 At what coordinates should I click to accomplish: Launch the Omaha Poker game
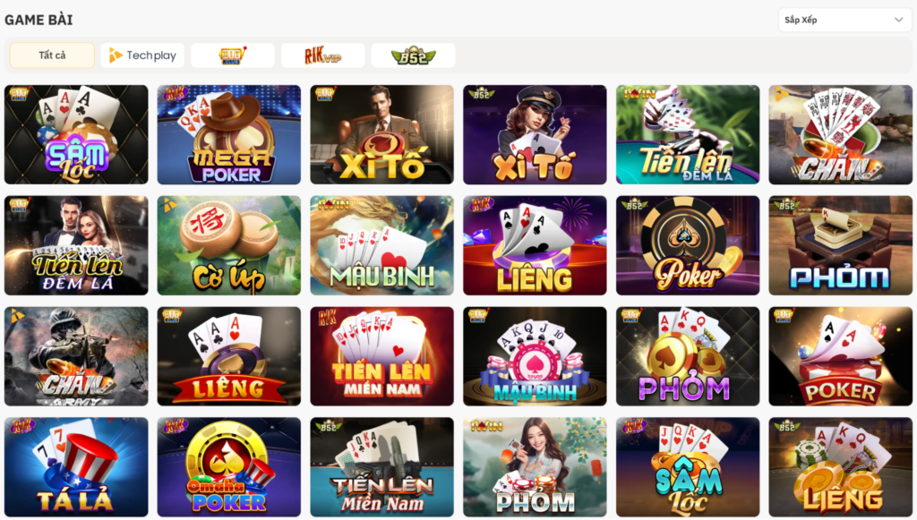pyautogui.click(x=228, y=467)
